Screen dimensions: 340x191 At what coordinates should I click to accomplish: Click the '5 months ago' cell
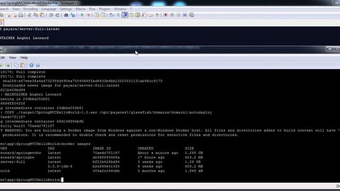pos(151,171)
